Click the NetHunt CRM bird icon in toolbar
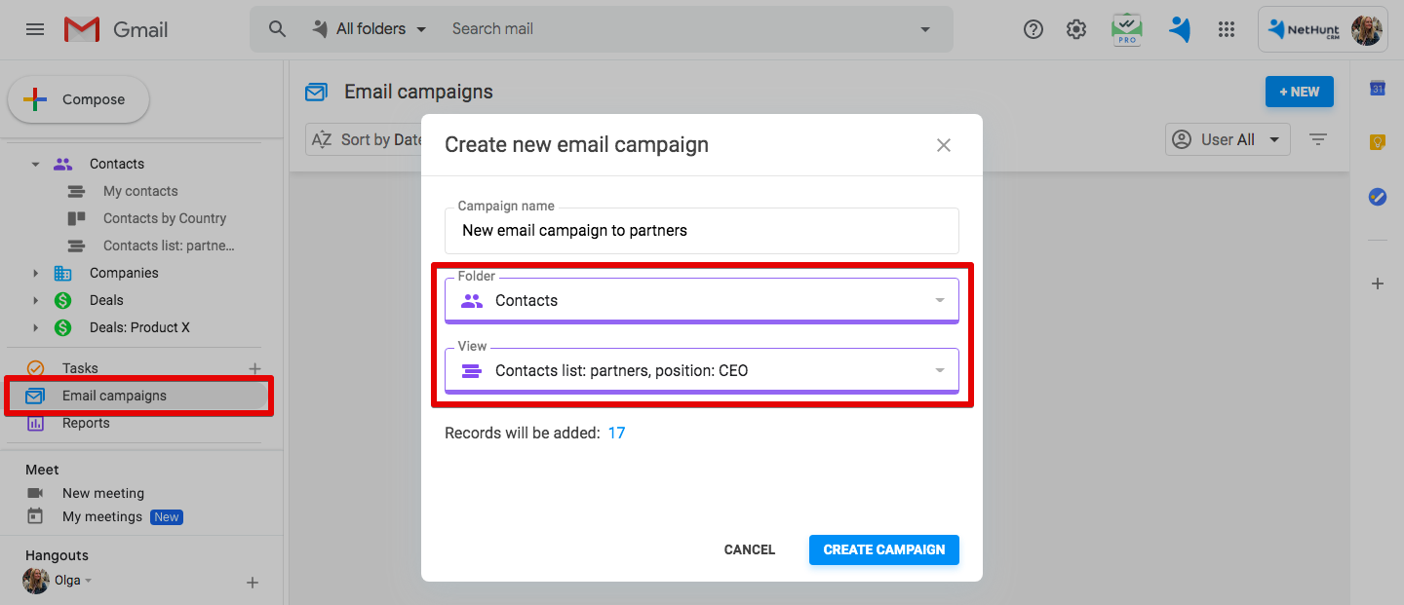 pos(1180,29)
